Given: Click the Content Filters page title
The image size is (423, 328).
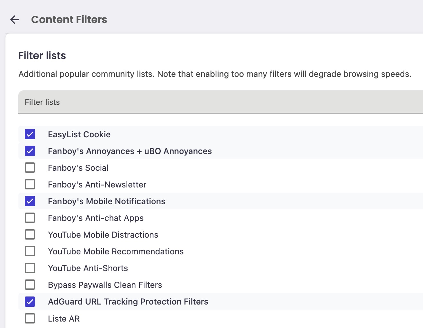Looking at the screenshot, I should point(69,20).
